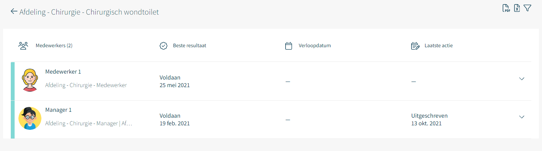Sort by Laatste actie column header

pos(439,45)
